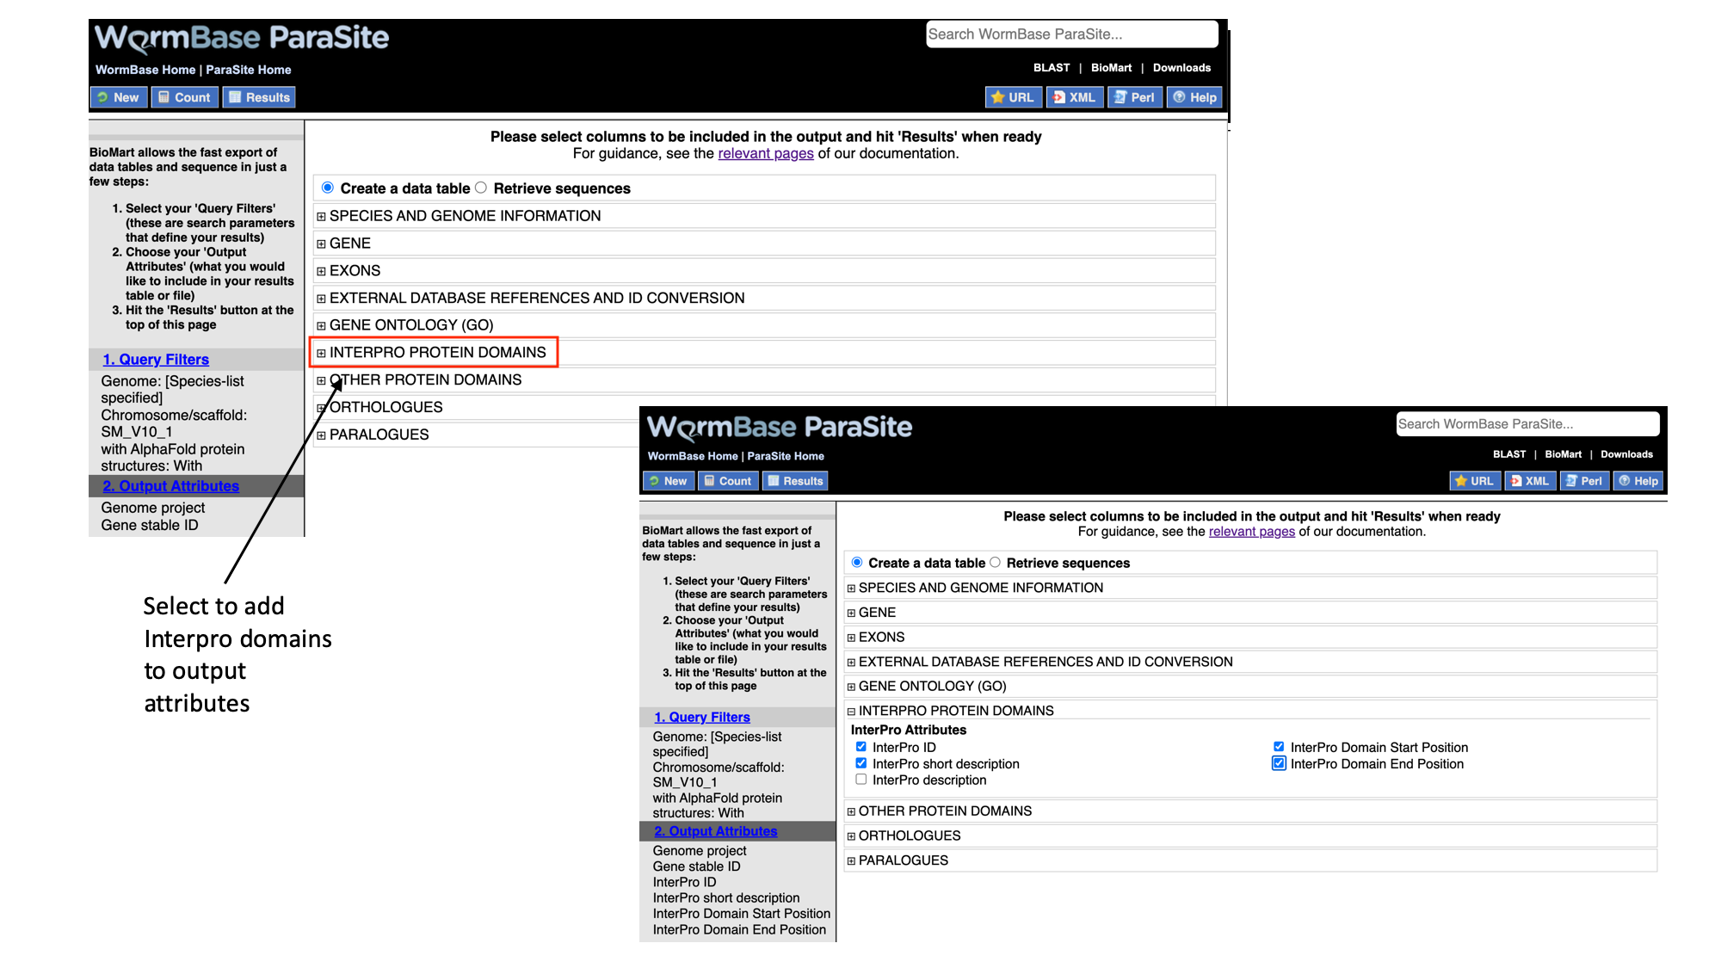Viewport: 1721px width, 968px height.
Task: Open BLAST menu in lower screenshot
Action: tap(1509, 454)
